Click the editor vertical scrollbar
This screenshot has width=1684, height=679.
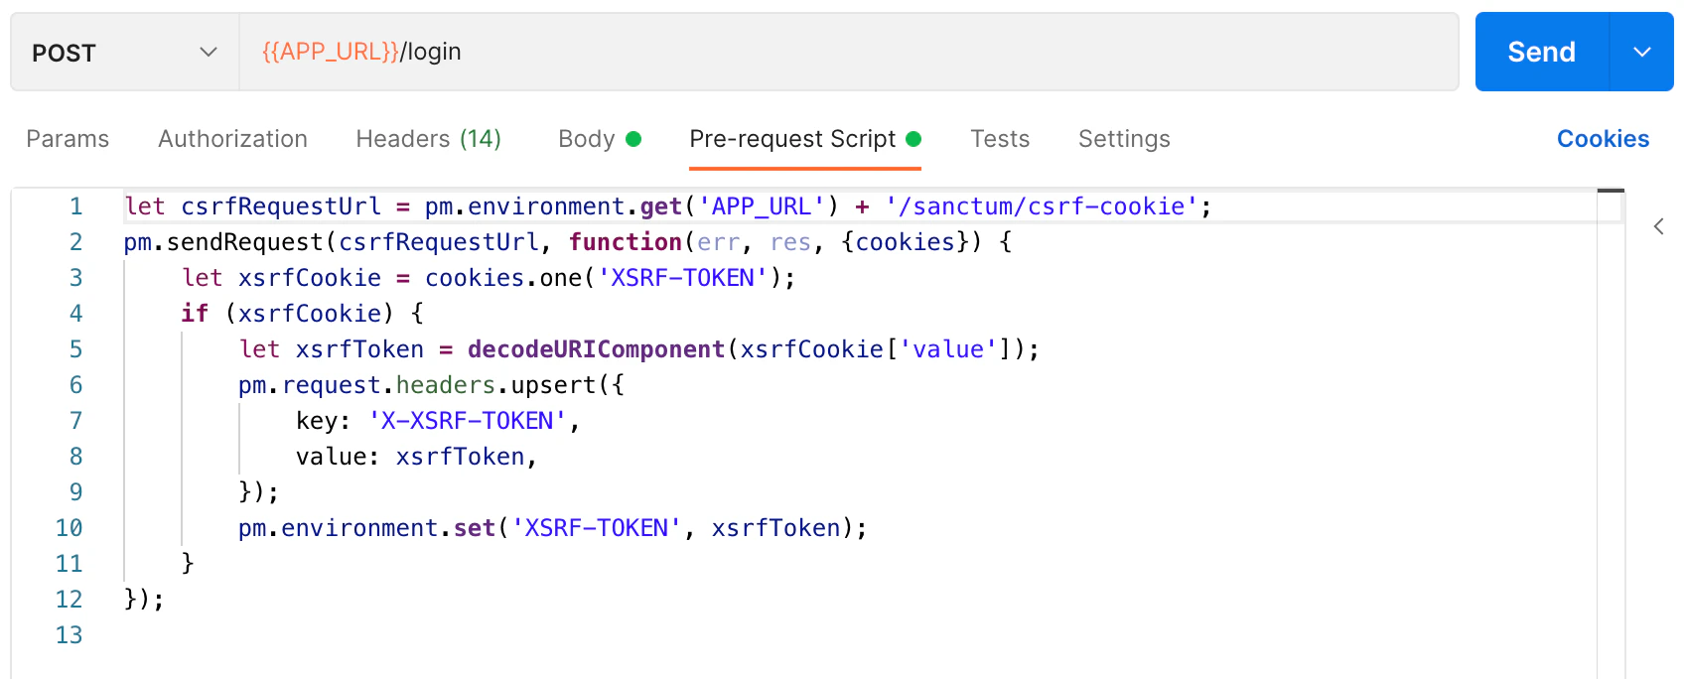point(1611,433)
